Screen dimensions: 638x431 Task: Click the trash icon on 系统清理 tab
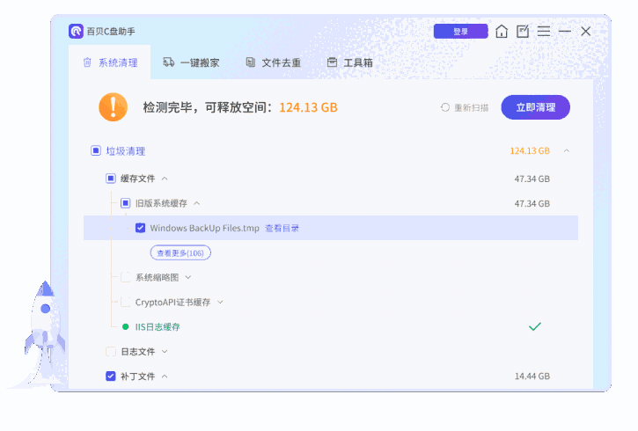(x=87, y=62)
